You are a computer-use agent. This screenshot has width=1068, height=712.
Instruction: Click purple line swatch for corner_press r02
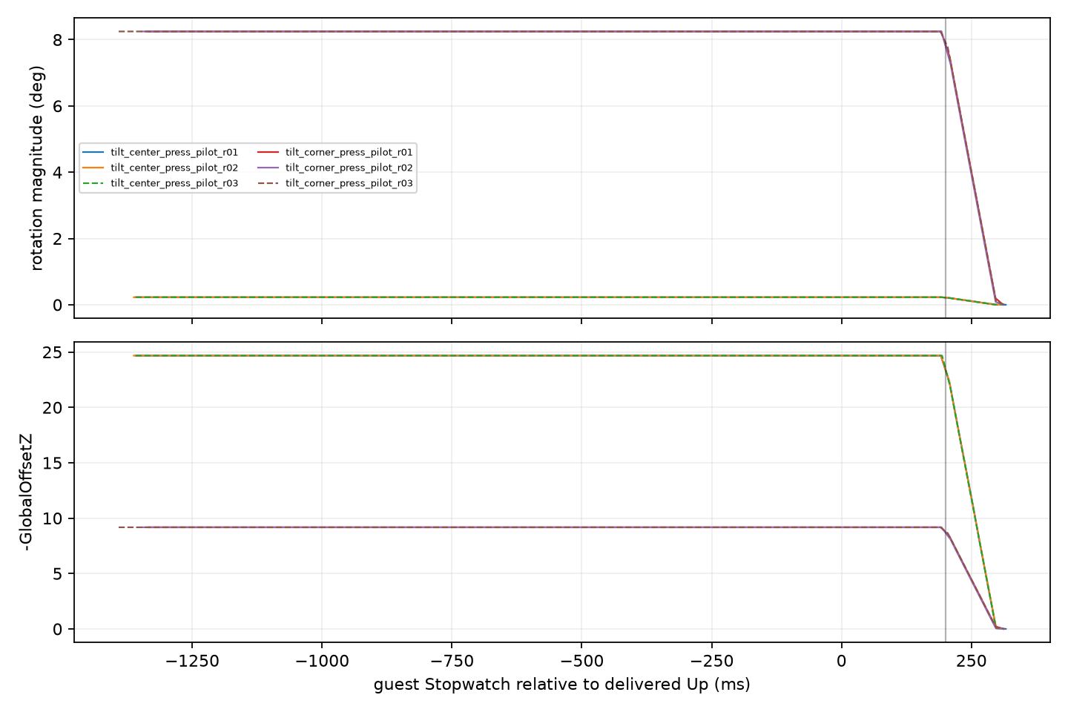click(268, 168)
